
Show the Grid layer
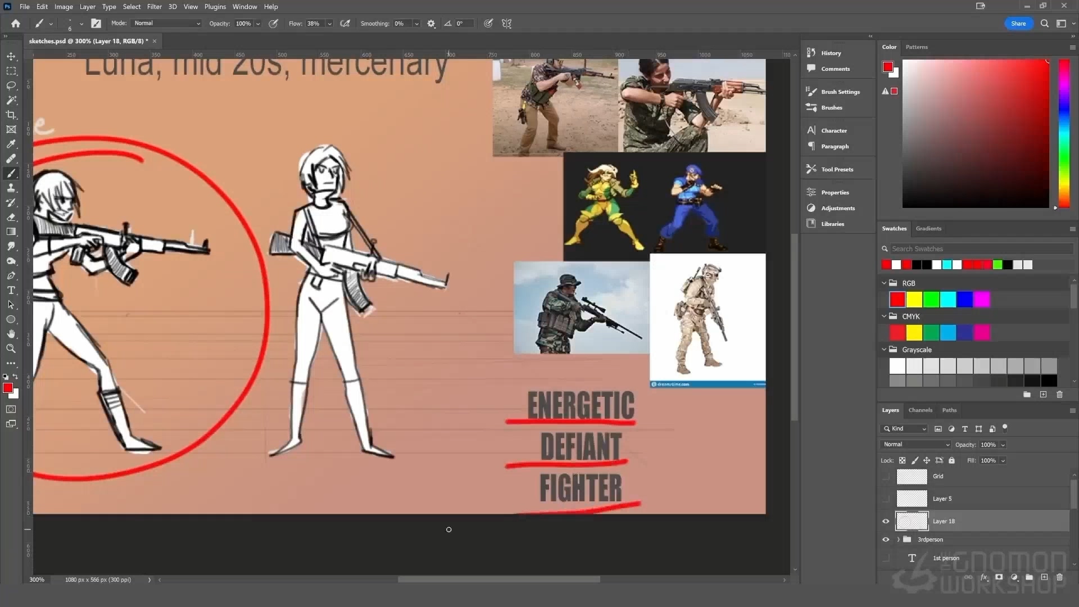tap(886, 477)
